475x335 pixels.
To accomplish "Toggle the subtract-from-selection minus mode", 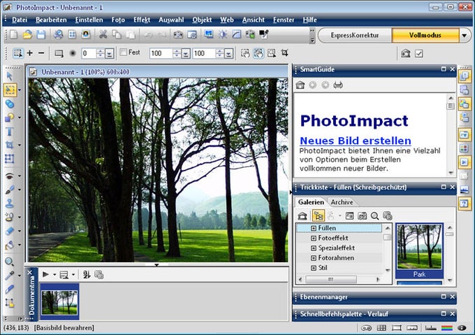I will [41, 53].
